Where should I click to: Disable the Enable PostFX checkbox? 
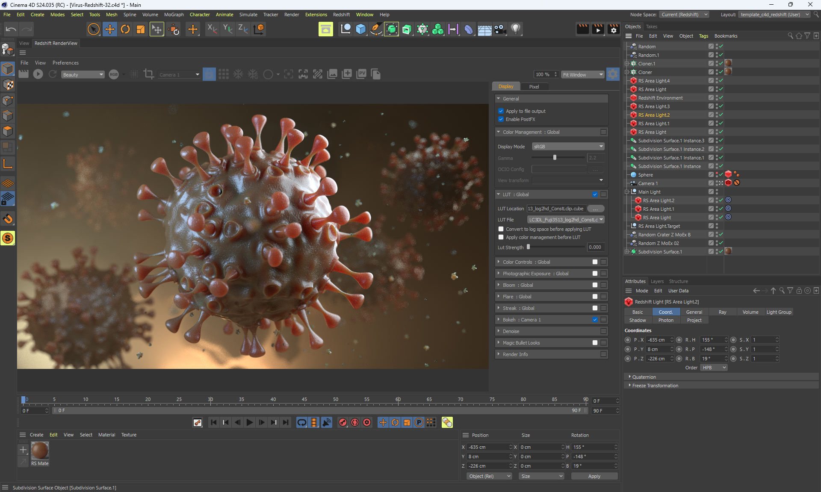[501, 119]
